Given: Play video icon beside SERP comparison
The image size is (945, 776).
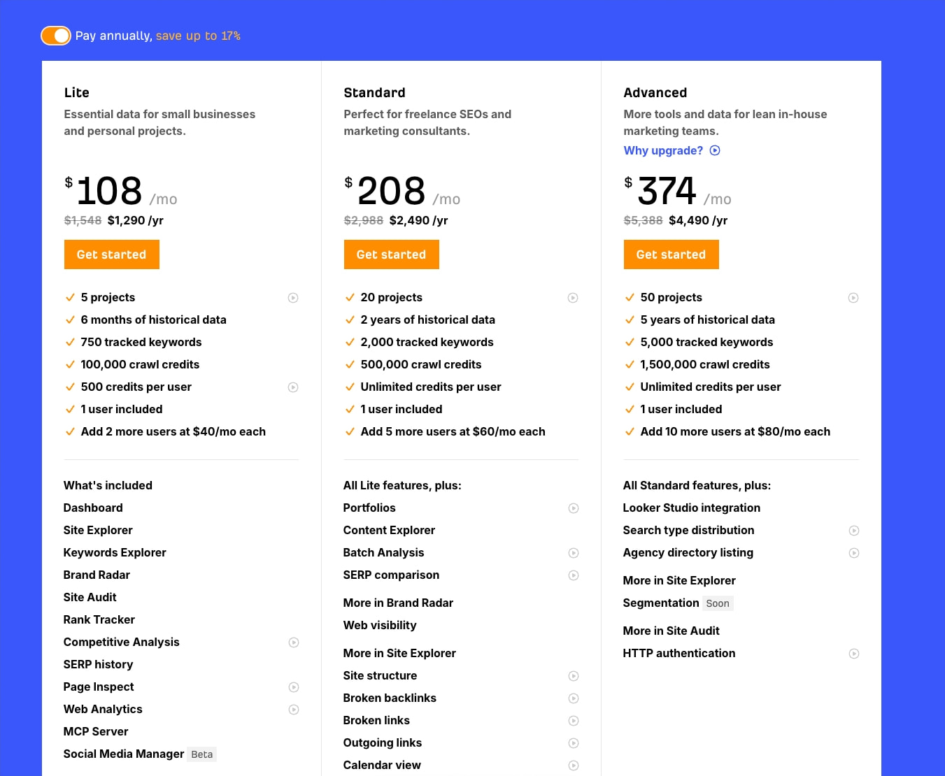Looking at the screenshot, I should (x=574, y=575).
